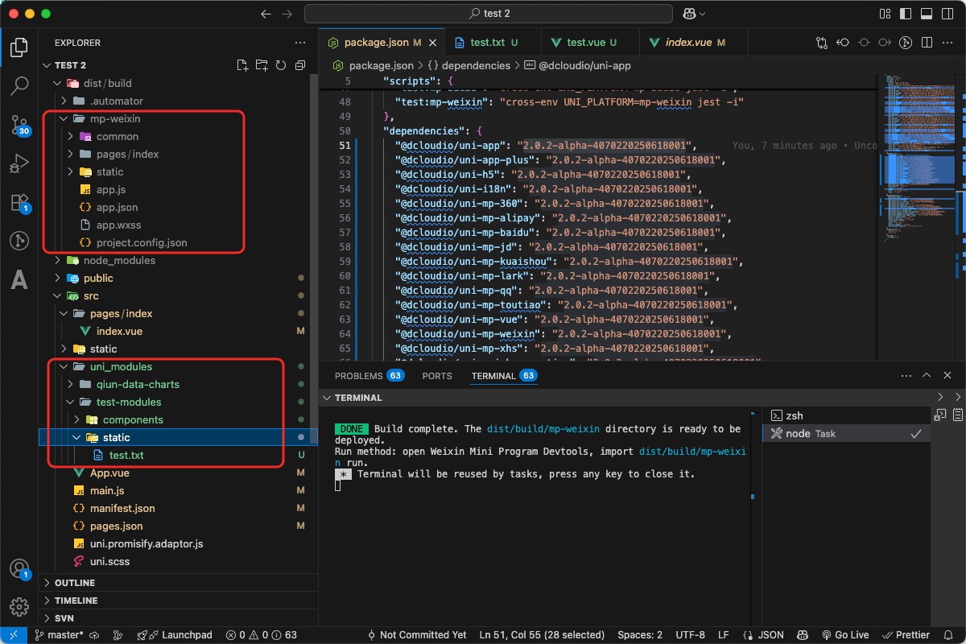The image size is (966, 644).
Task: Open Explorer views and more actions menu
Action: [x=300, y=43]
